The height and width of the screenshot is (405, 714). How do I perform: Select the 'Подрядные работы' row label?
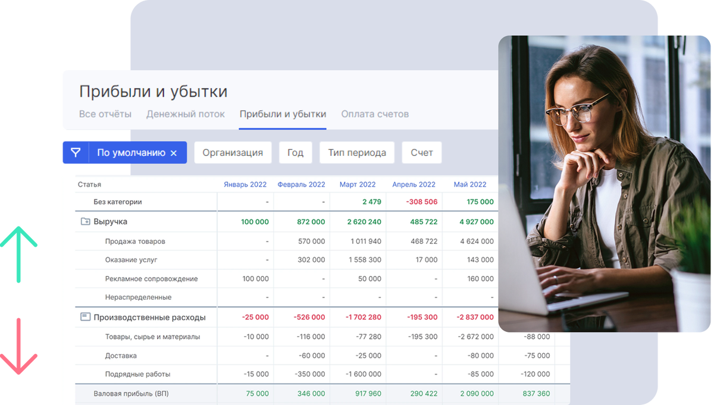[x=137, y=374]
